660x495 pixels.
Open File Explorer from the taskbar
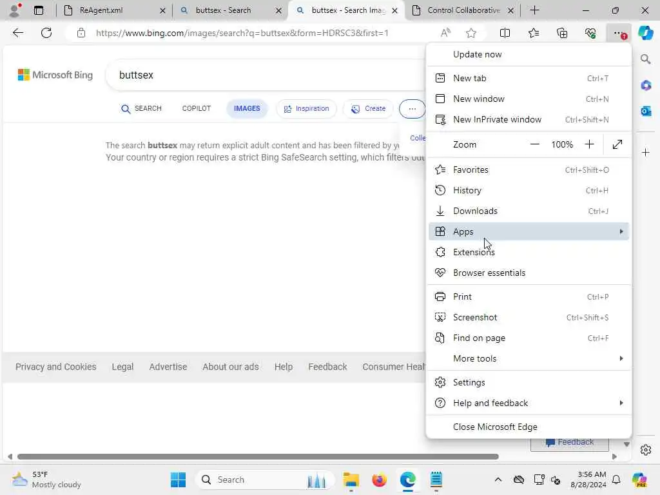(351, 480)
